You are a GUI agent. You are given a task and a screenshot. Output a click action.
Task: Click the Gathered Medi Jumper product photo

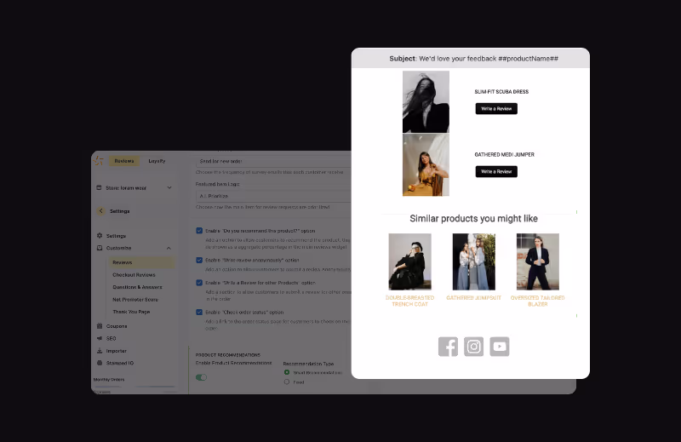(x=426, y=164)
